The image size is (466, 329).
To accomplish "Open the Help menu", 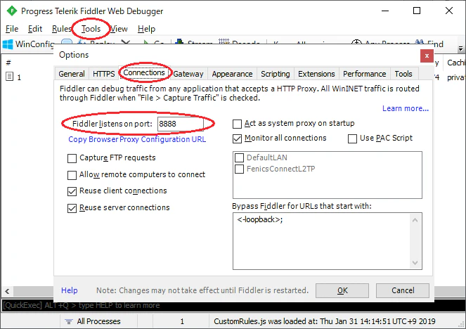I will pos(146,29).
